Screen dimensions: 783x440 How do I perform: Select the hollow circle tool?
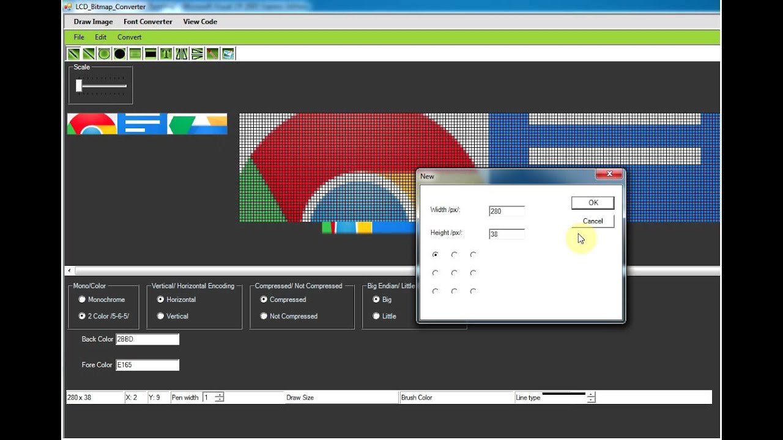tap(103, 53)
